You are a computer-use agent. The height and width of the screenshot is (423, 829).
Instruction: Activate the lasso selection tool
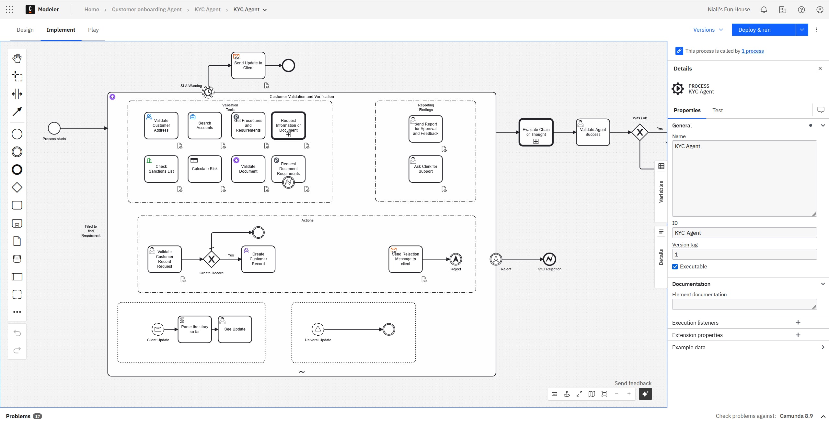coord(17,76)
